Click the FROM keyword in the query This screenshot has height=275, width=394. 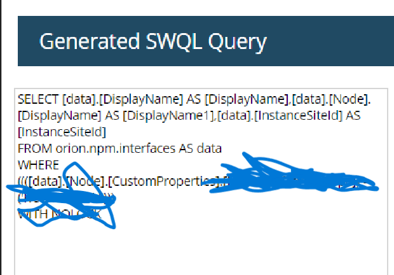35,148
